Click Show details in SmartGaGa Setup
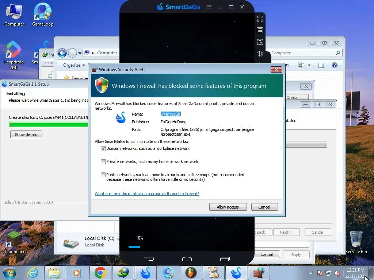 pos(26,135)
